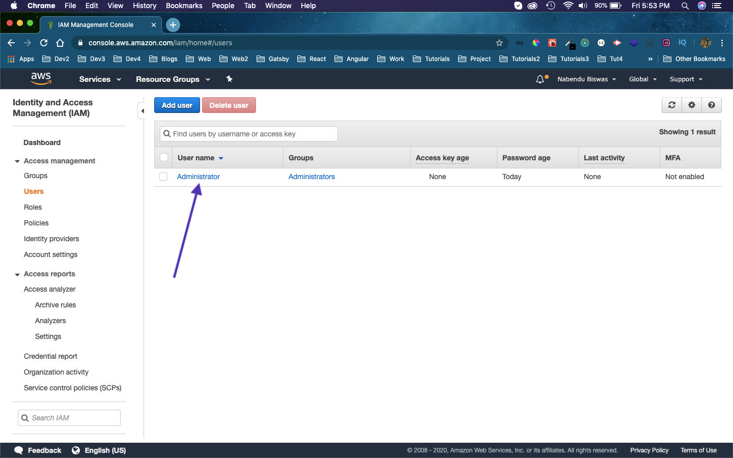Open the table settings gear
Image resolution: width=733 pixels, height=458 pixels.
(x=691, y=105)
